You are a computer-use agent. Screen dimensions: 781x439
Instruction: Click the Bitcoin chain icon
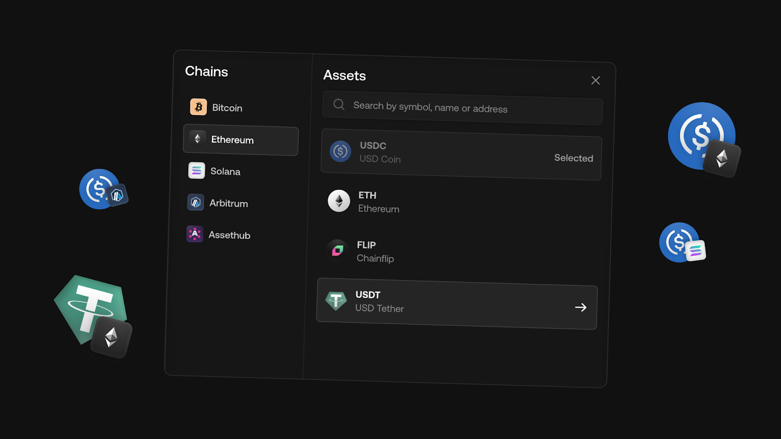point(198,107)
